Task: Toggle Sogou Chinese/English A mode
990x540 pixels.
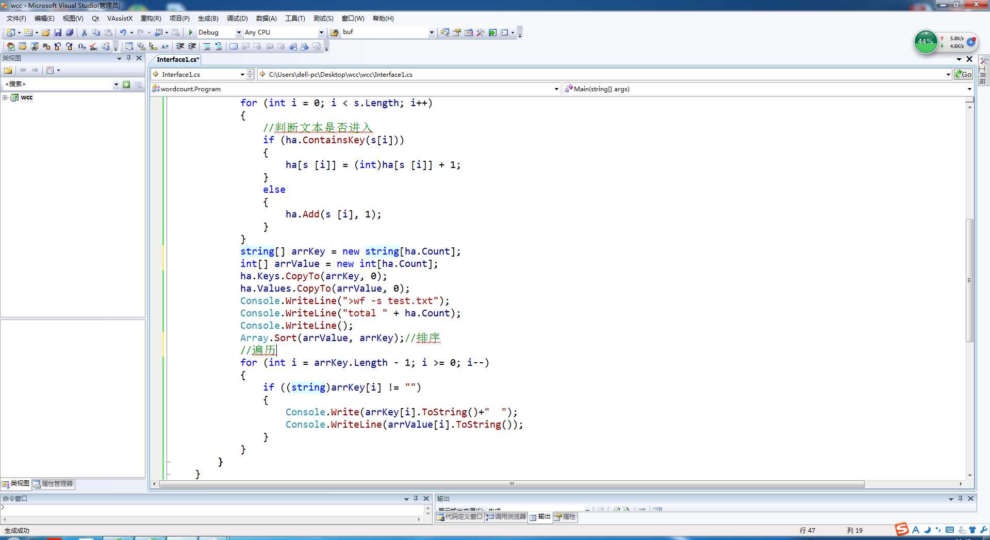Action: point(916,530)
